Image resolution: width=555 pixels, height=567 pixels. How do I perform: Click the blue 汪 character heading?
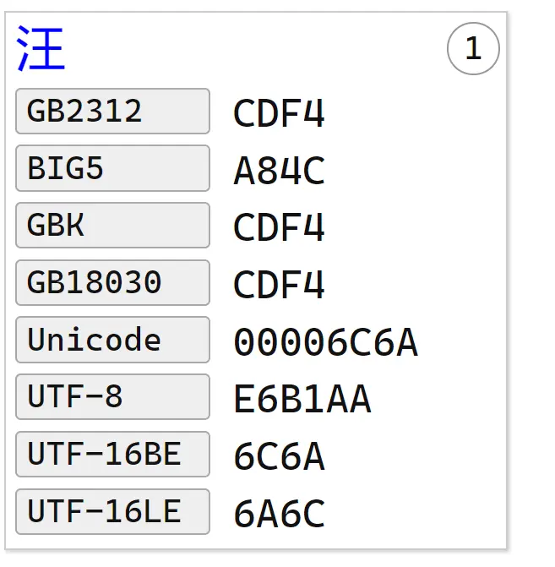(x=41, y=49)
